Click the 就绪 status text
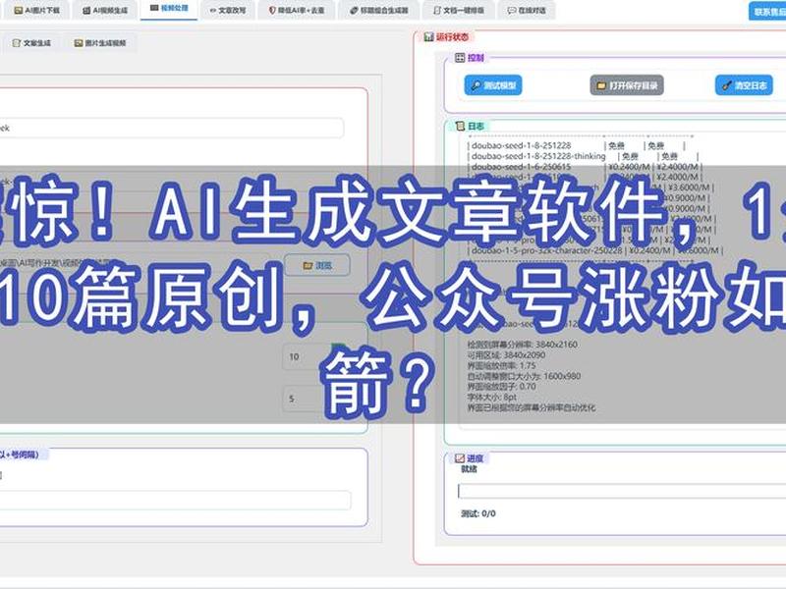 click(x=469, y=469)
